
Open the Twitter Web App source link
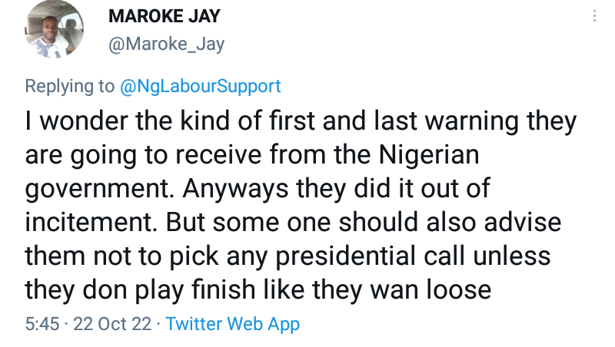tap(232, 323)
